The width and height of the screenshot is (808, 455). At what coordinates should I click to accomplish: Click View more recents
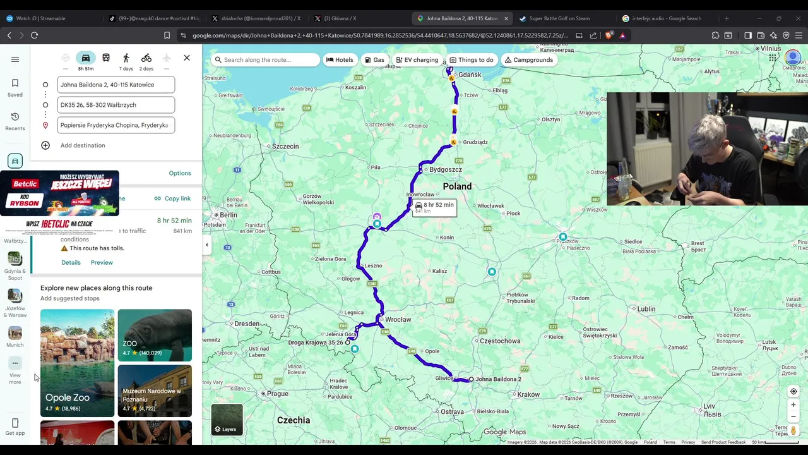tap(15, 370)
